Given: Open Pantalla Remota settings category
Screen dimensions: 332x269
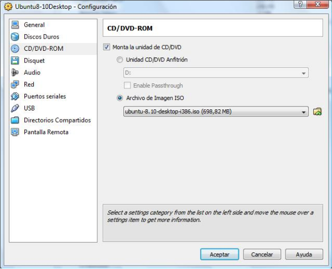Looking at the screenshot, I should pos(46,133).
